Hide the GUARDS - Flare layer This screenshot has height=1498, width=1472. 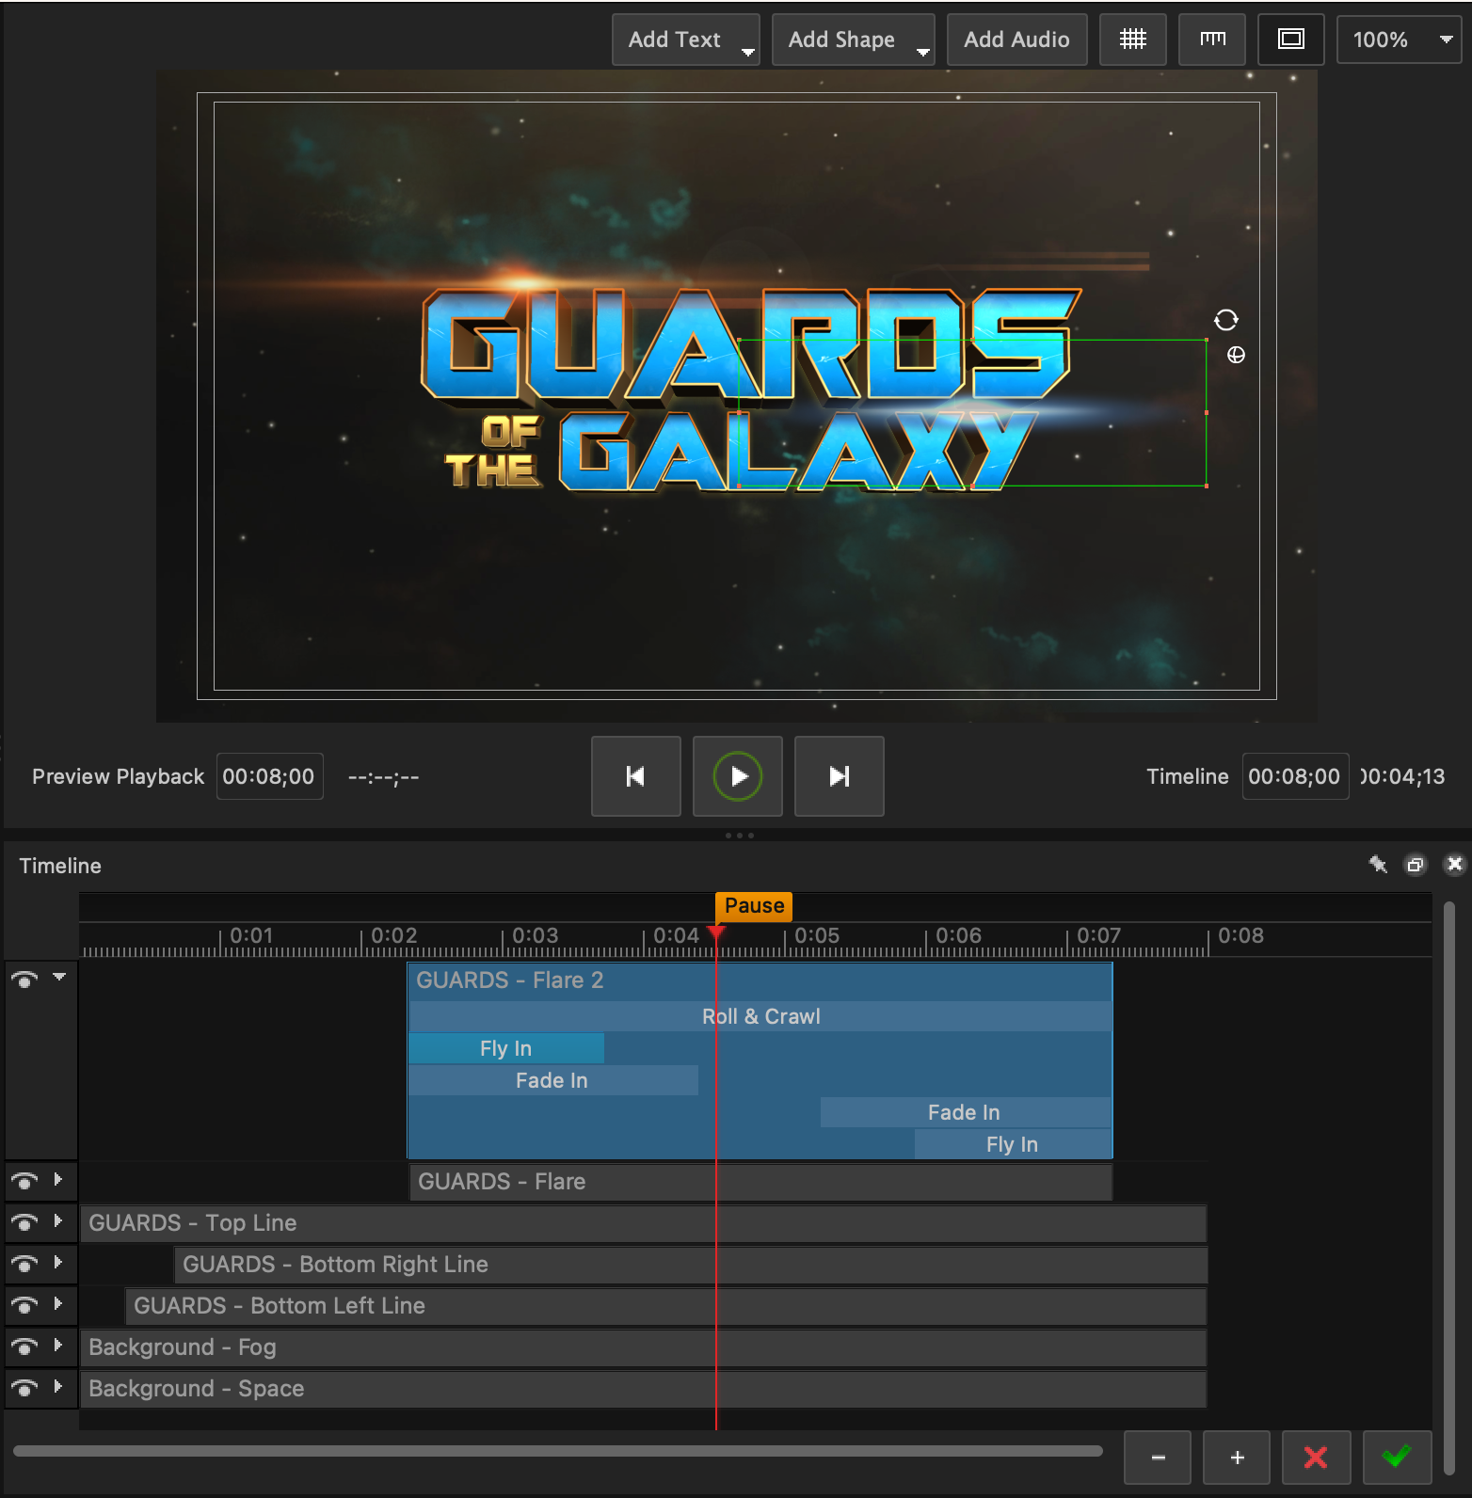(x=24, y=1181)
